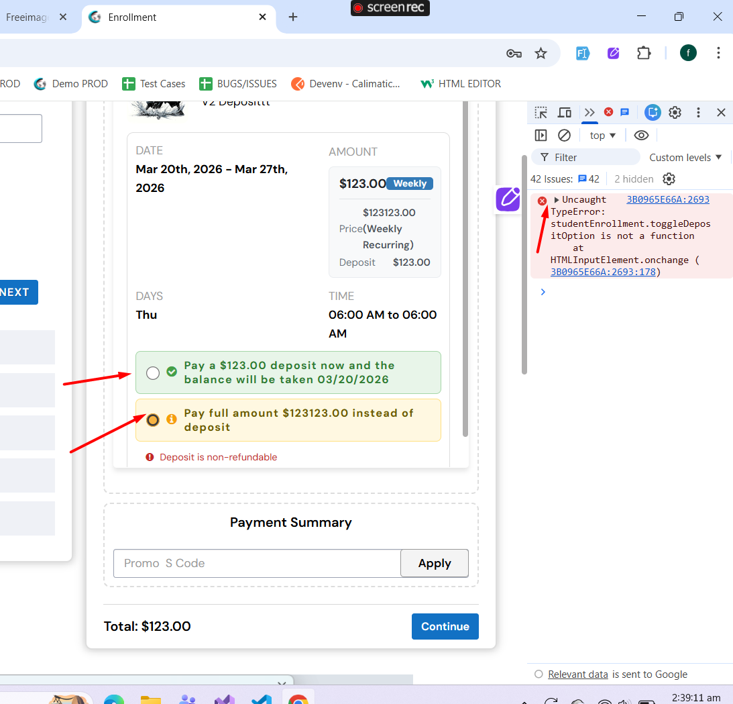Toggle the console sidebar icon
This screenshot has height=704, width=733.
pyautogui.click(x=541, y=135)
